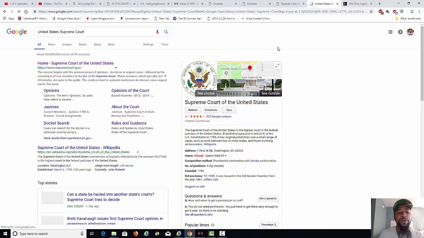424x238 pixels.
Task: Click the Ask a question button
Action: click(268, 198)
